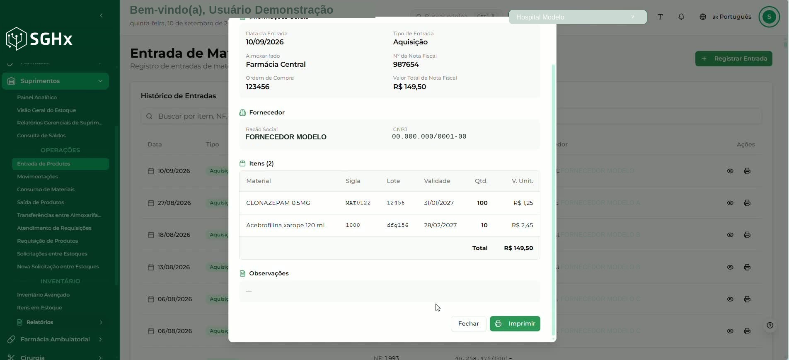The image size is (789, 360).
Task: Open Movimentações in the sidebar
Action: [38, 177]
